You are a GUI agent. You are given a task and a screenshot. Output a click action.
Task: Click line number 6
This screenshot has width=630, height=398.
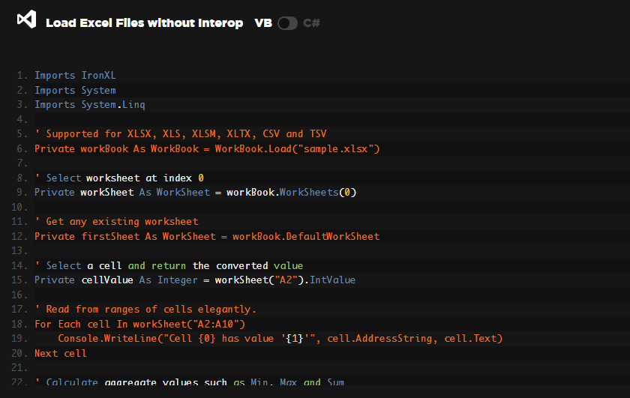click(22, 148)
